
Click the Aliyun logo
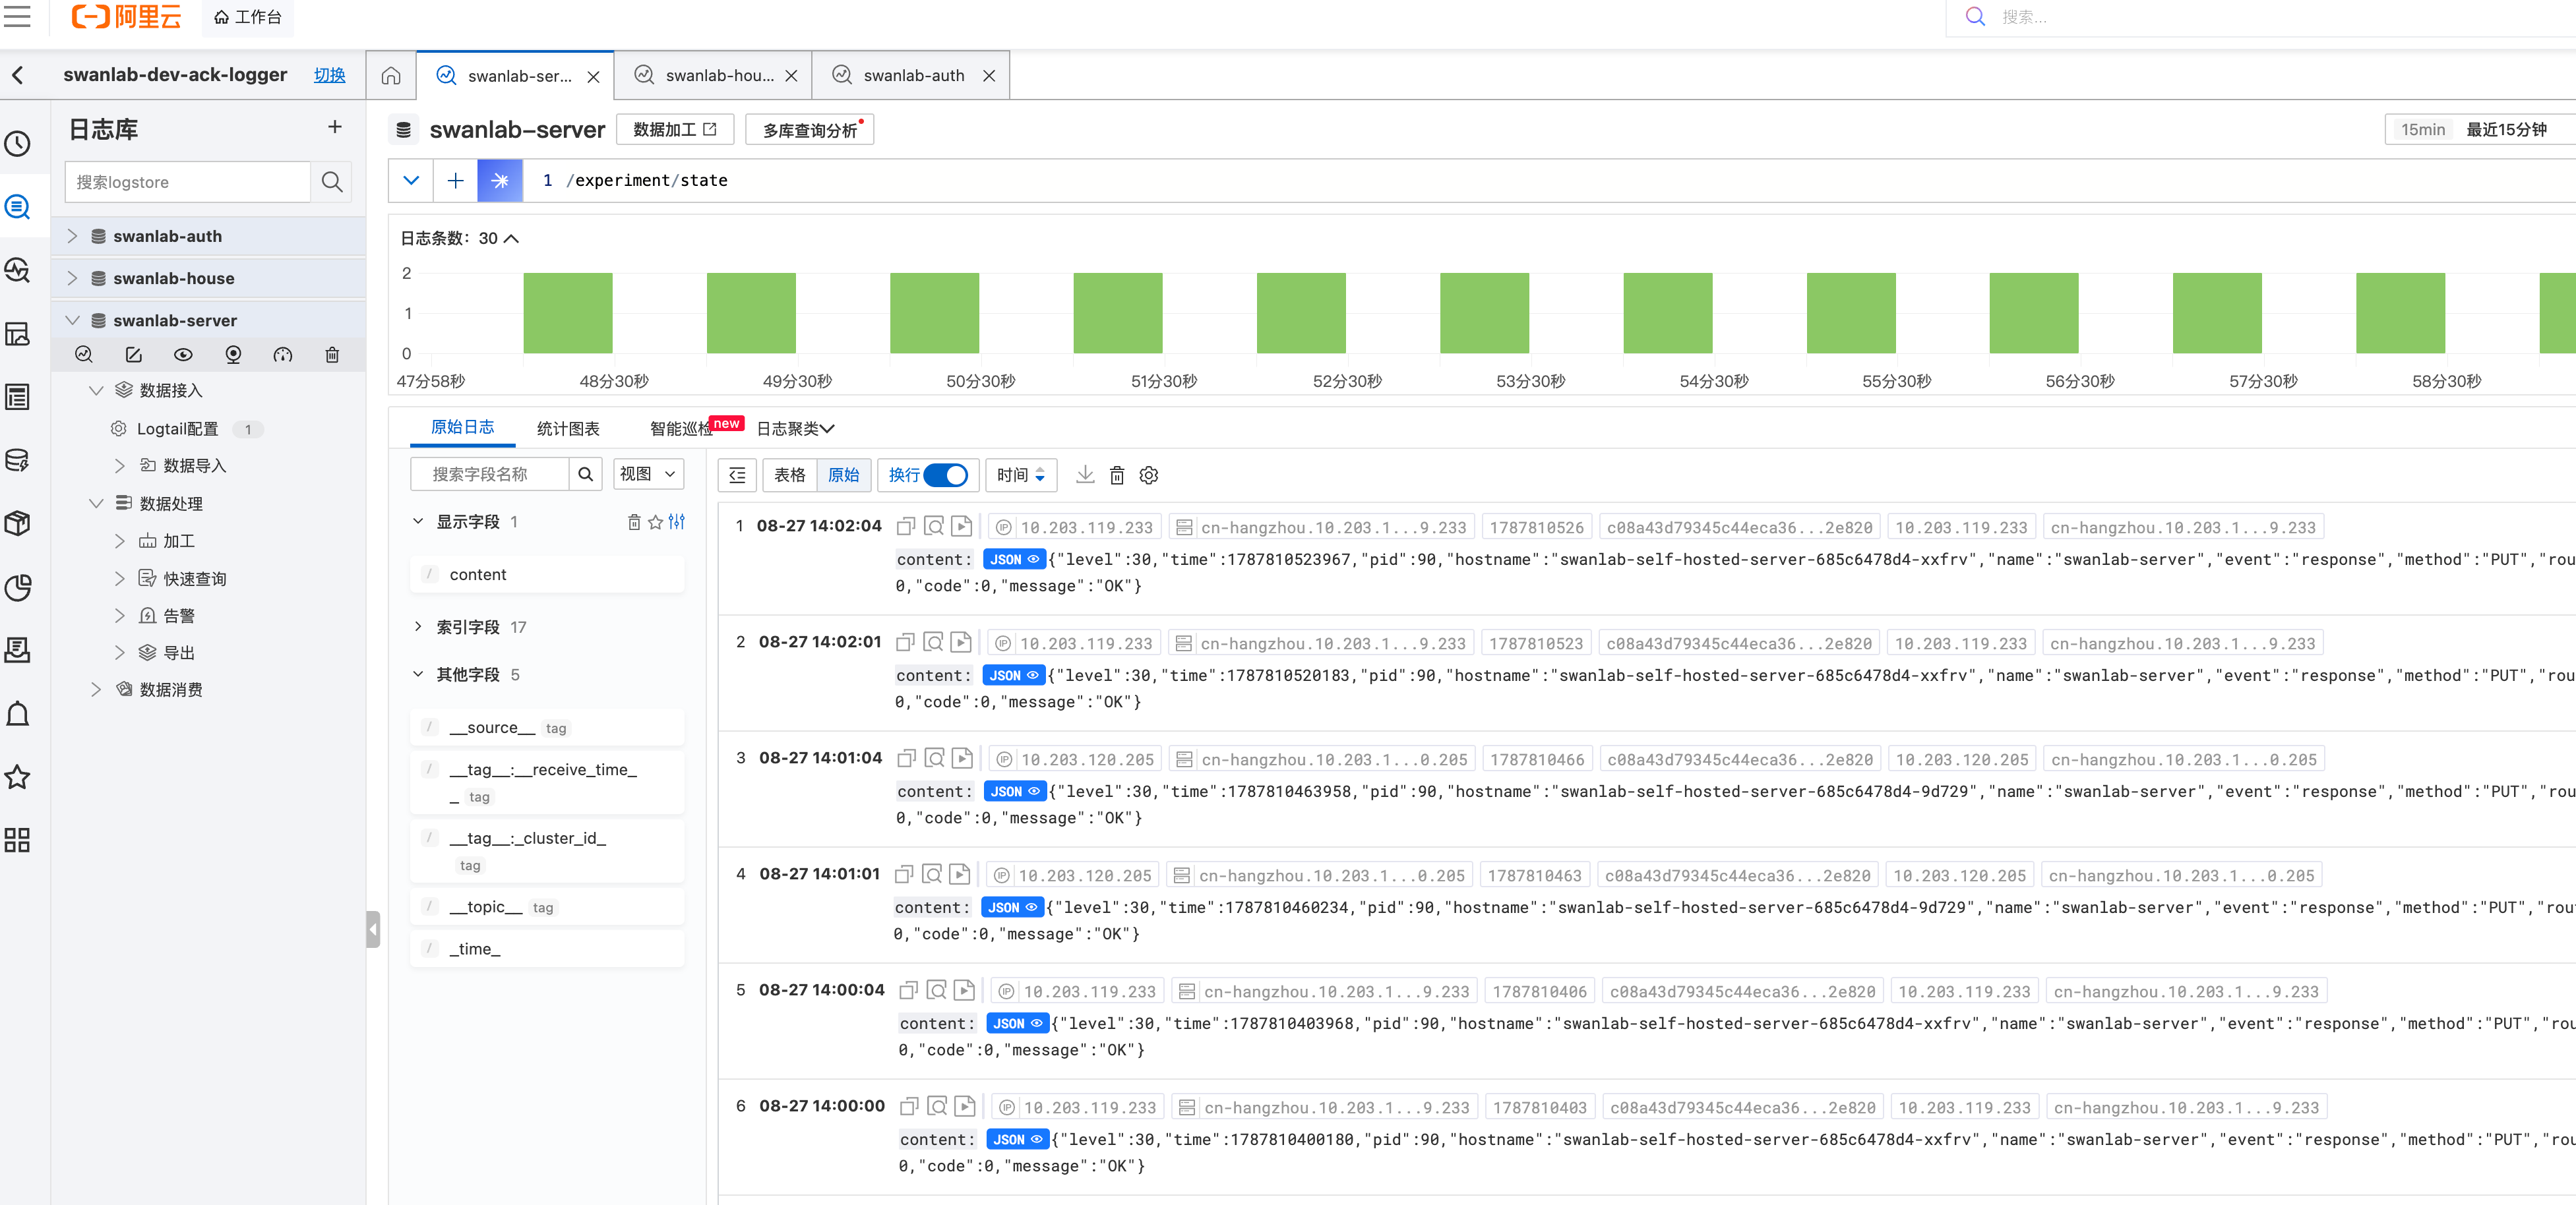[127, 16]
